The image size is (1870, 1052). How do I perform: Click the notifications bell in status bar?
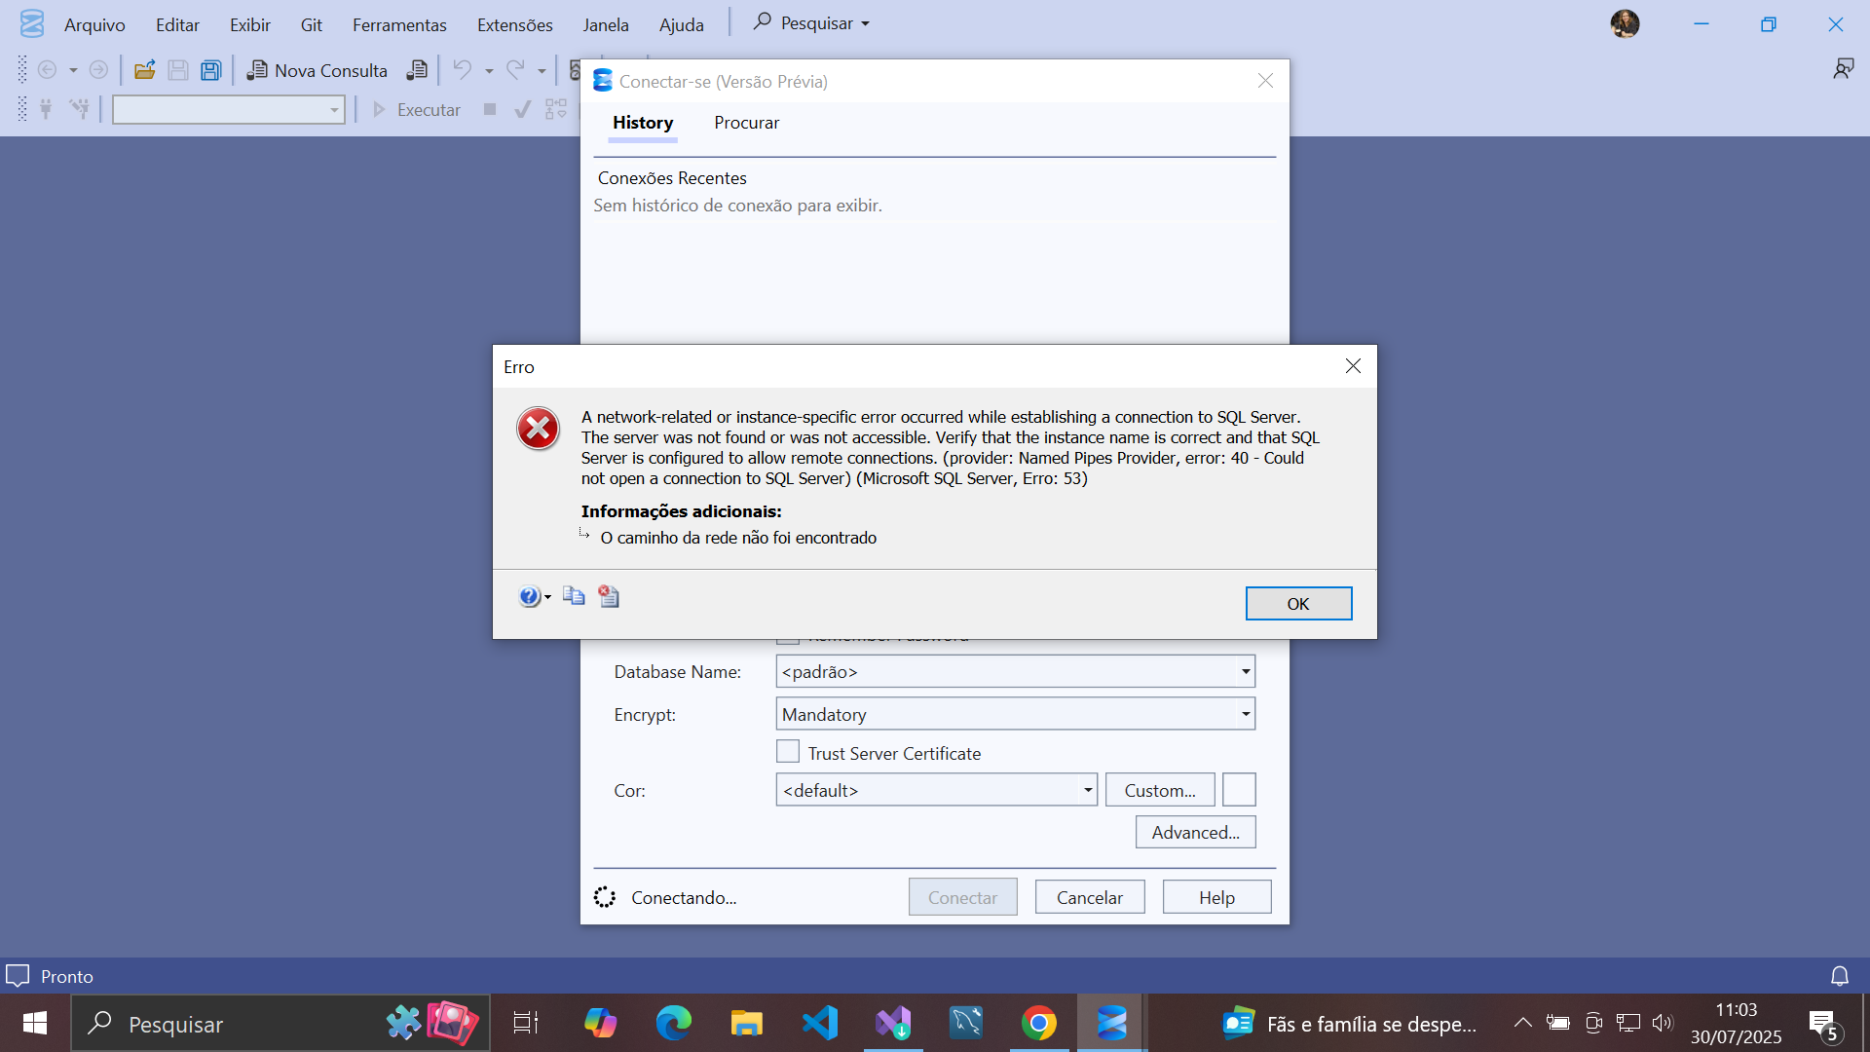pyautogui.click(x=1840, y=976)
